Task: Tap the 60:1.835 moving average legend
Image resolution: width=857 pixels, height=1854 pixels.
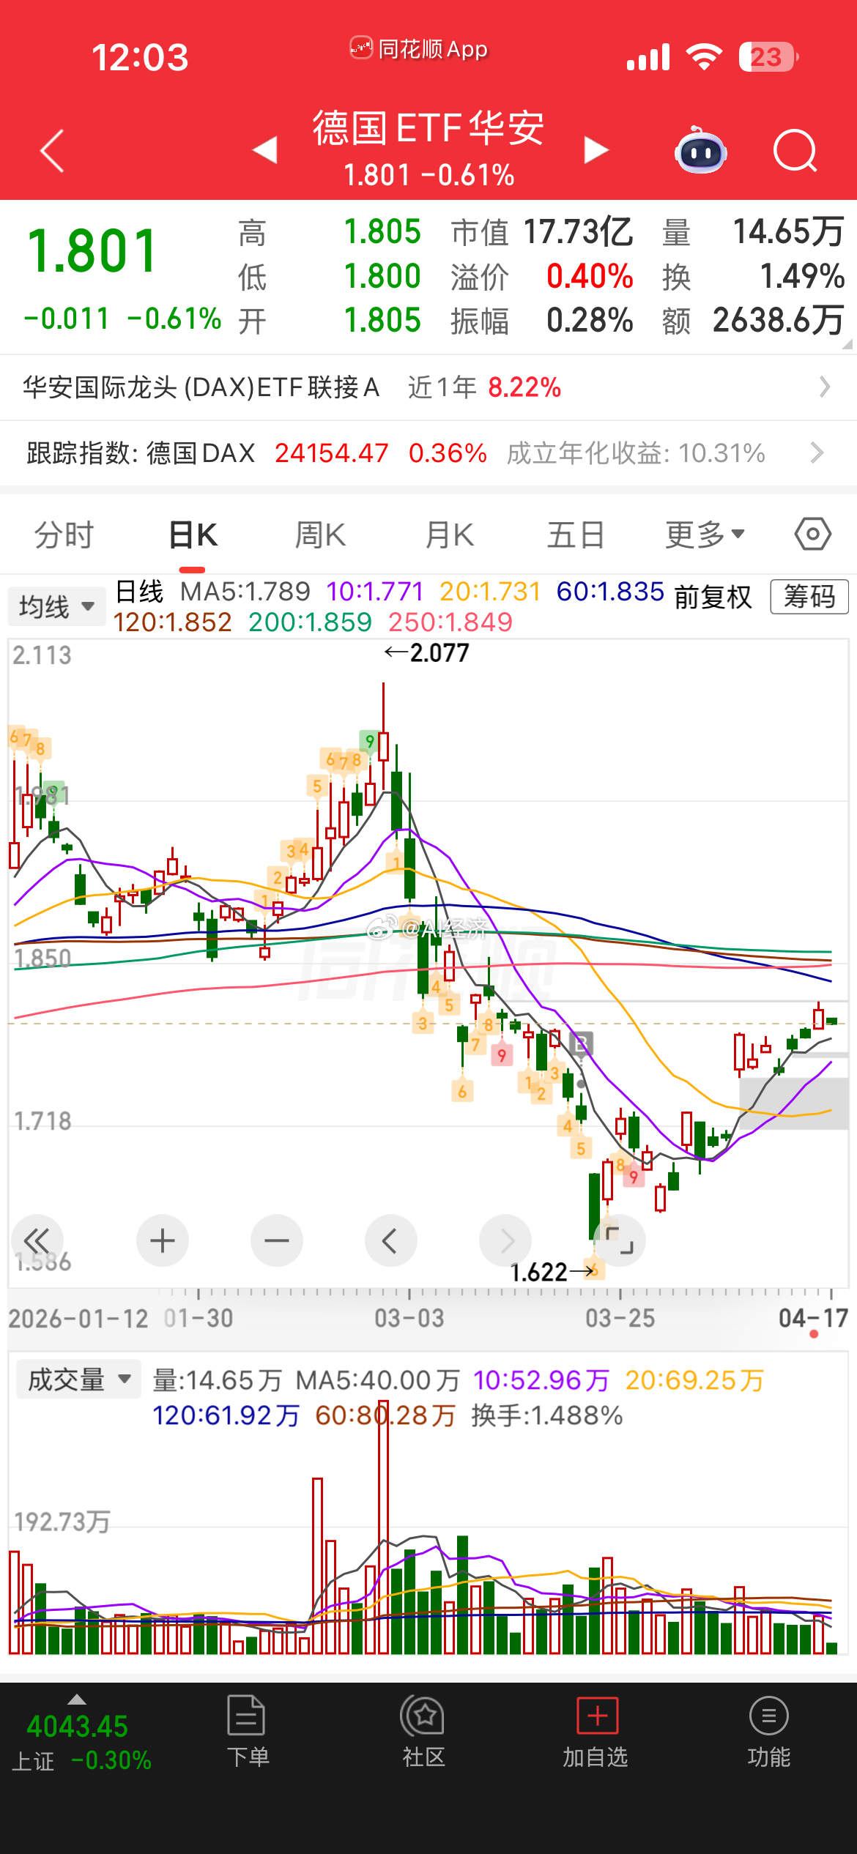Action: [x=610, y=591]
